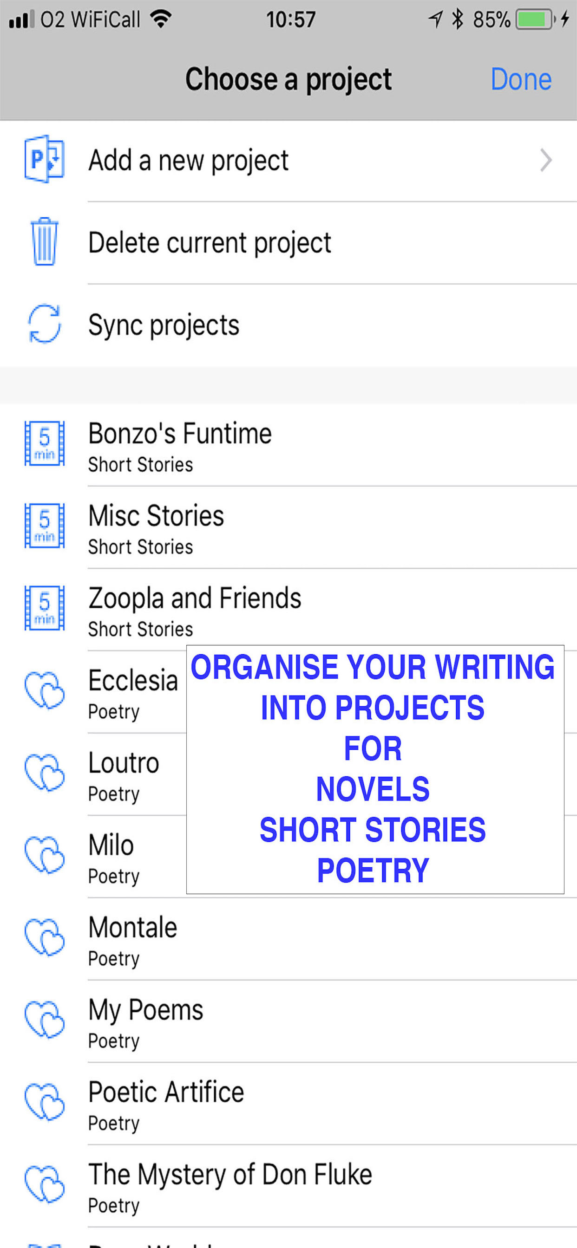Expand Add a new project chevron
Viewport: 577px width, 1248px height.
[x=546, y=160]
